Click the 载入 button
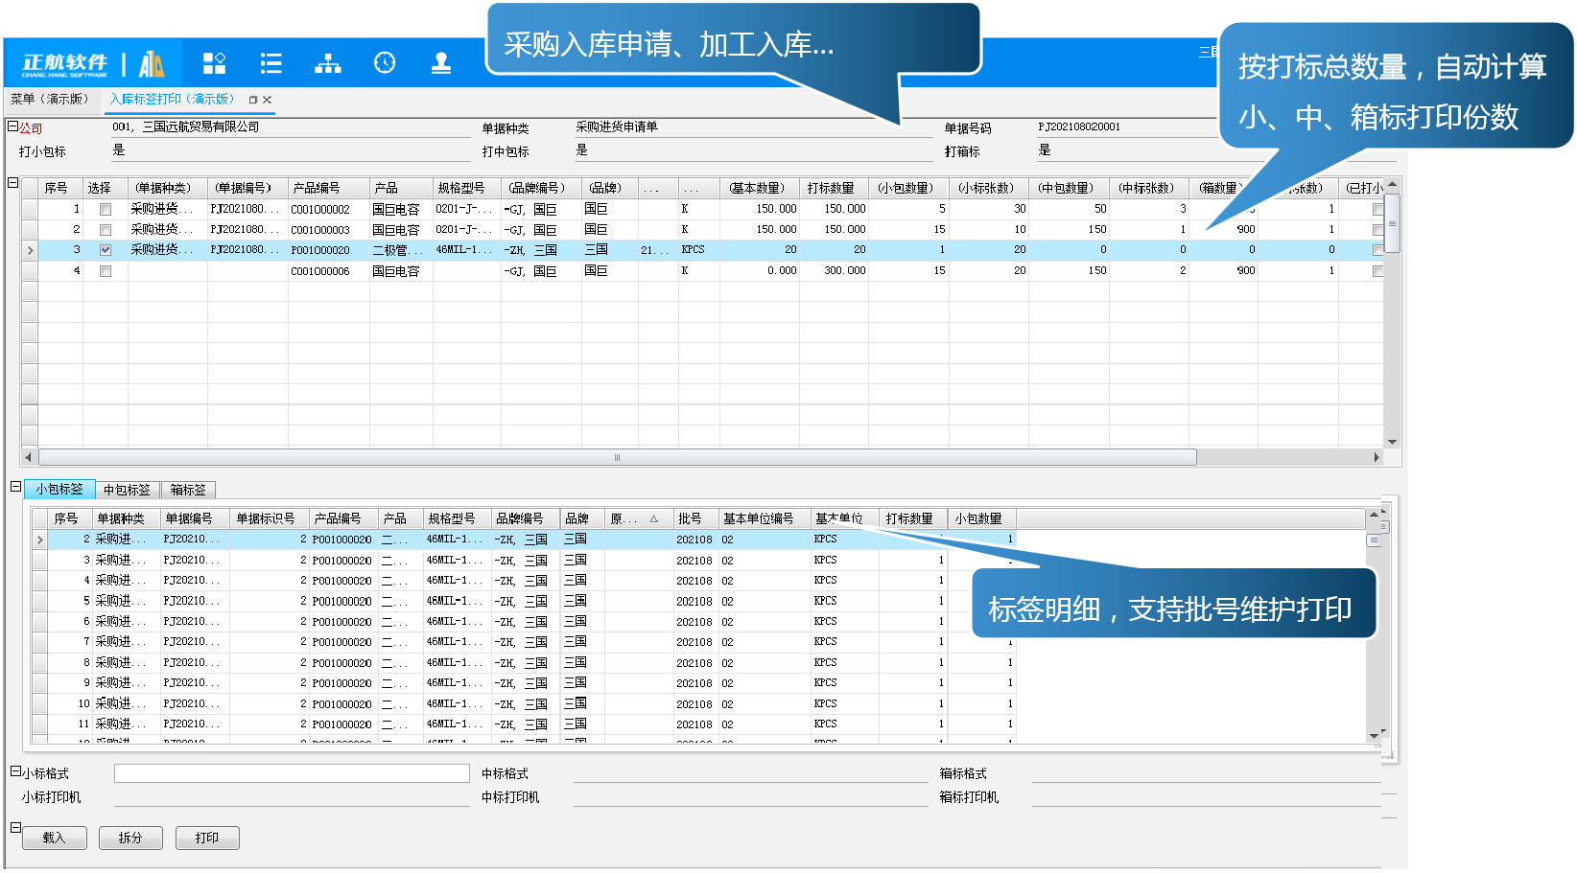This screenshot has height=873, width=1577. [x=53, y=838]
